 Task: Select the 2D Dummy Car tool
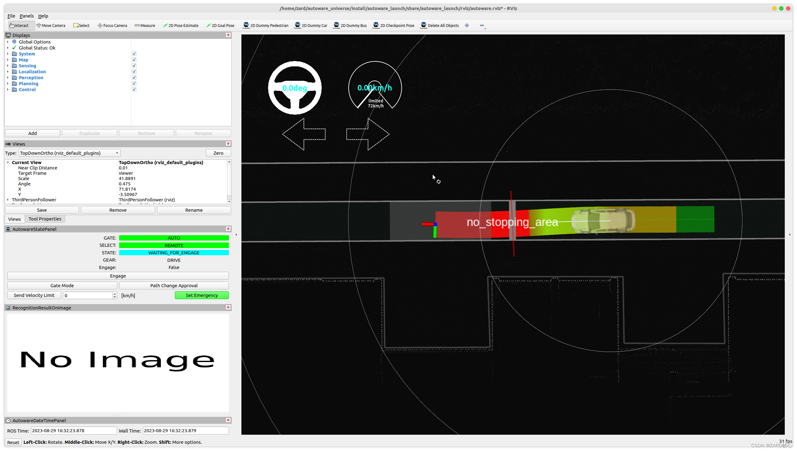coord(311,25)
